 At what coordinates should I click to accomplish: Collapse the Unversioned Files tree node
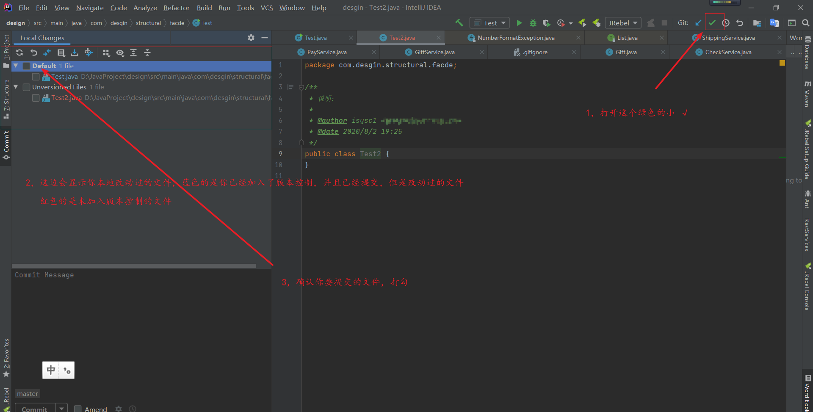16,87
